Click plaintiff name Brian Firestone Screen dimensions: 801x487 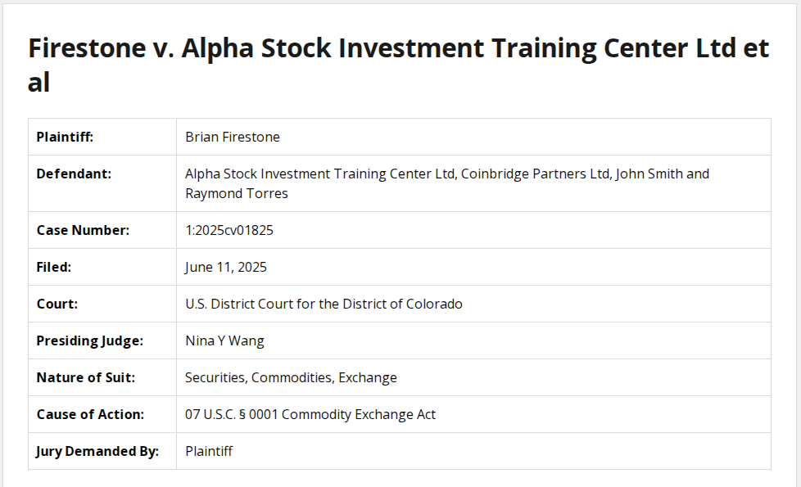(x=233, y=137)
